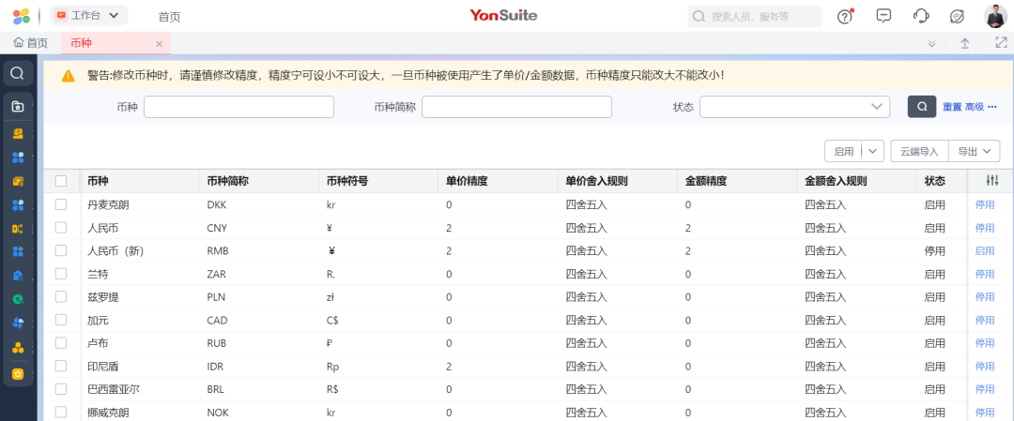Open the 工作台 workspace dropdown
Screen dimensions: 1014x421
click(x=88, y=16)
